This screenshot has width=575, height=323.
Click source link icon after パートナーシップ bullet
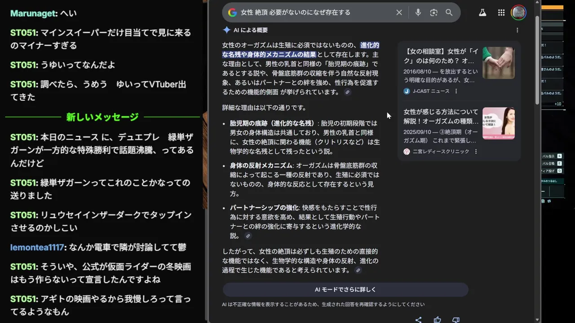click(x=248, y=236)
